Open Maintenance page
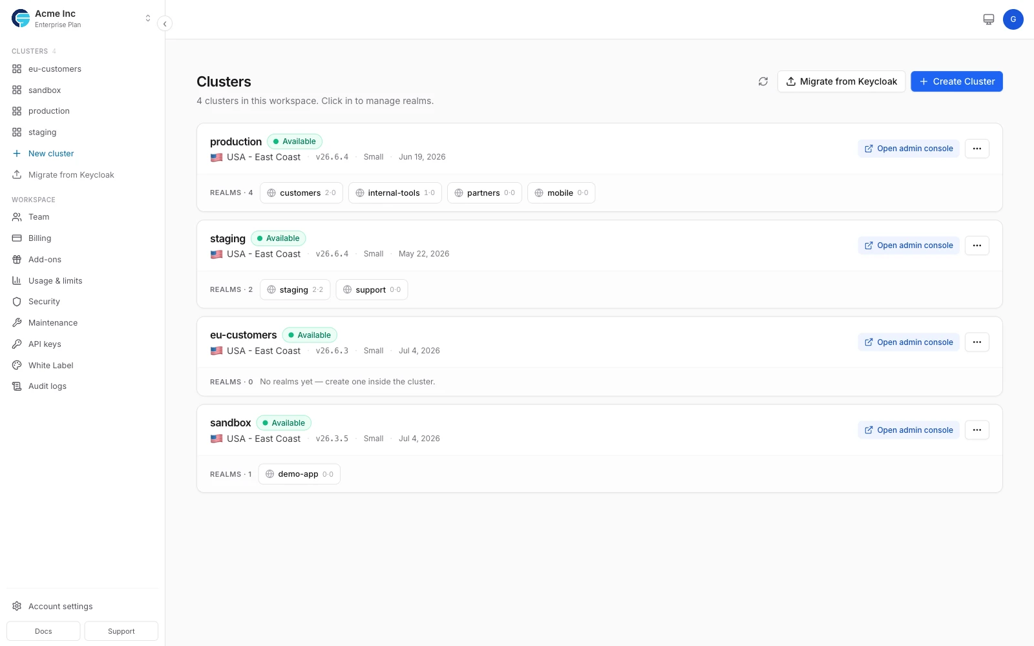This screenshot has height=646, width=1034. click(83, 323)
